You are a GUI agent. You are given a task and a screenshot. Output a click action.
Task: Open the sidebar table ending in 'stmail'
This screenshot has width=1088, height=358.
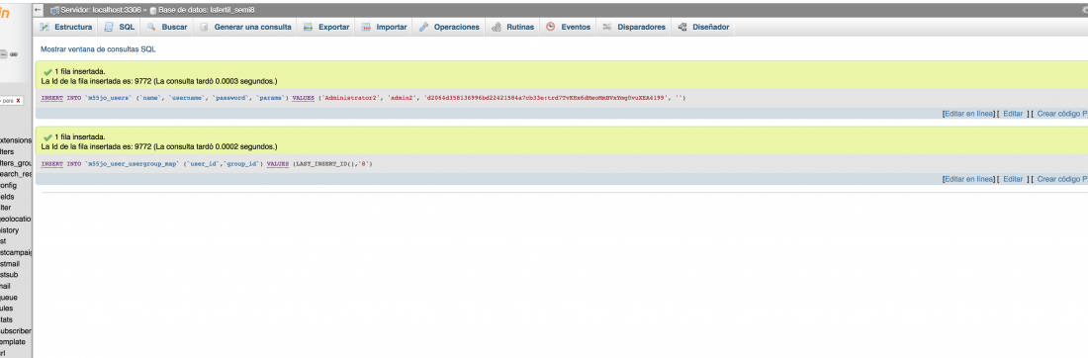[x=10, y=264]
